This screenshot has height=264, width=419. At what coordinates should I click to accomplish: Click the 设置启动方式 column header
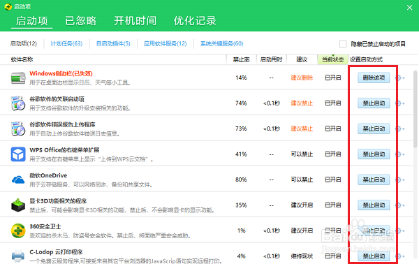point(366,59)
